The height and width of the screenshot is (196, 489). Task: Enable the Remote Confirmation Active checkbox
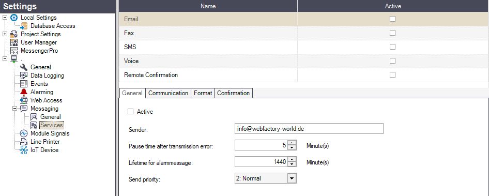click(x=393, y=75)
